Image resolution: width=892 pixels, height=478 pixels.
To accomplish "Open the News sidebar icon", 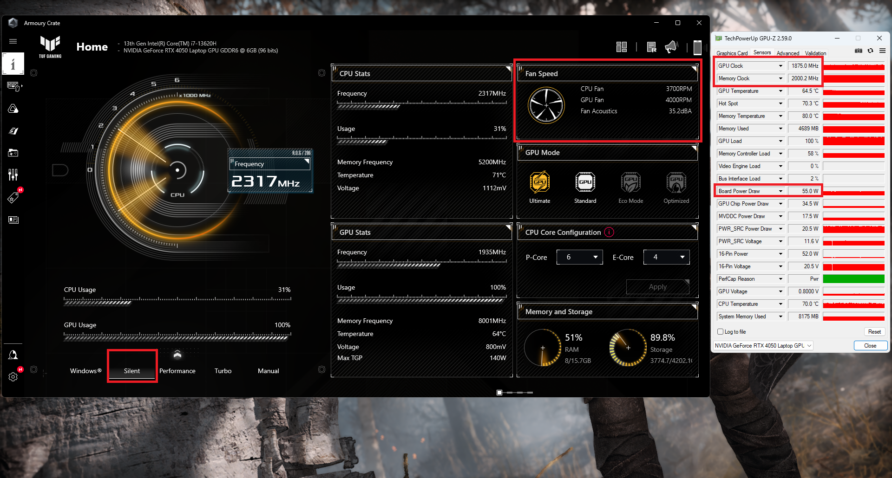I will click(13, 220).
